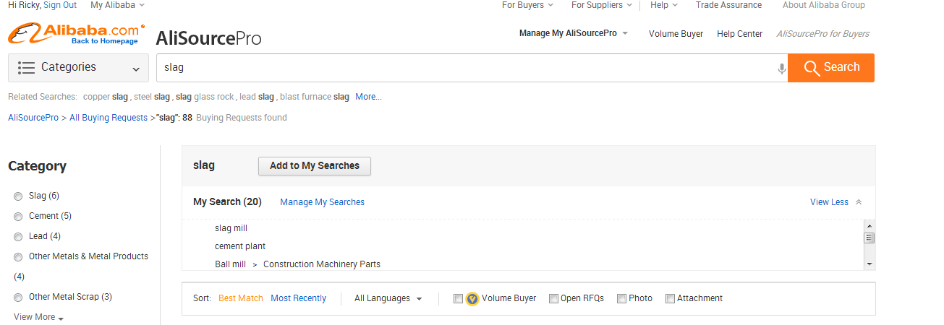Viewport: 944px width, 325px height.
Task: Click the orange Search button
Action: pyautogui.click(x=831, y=68)
